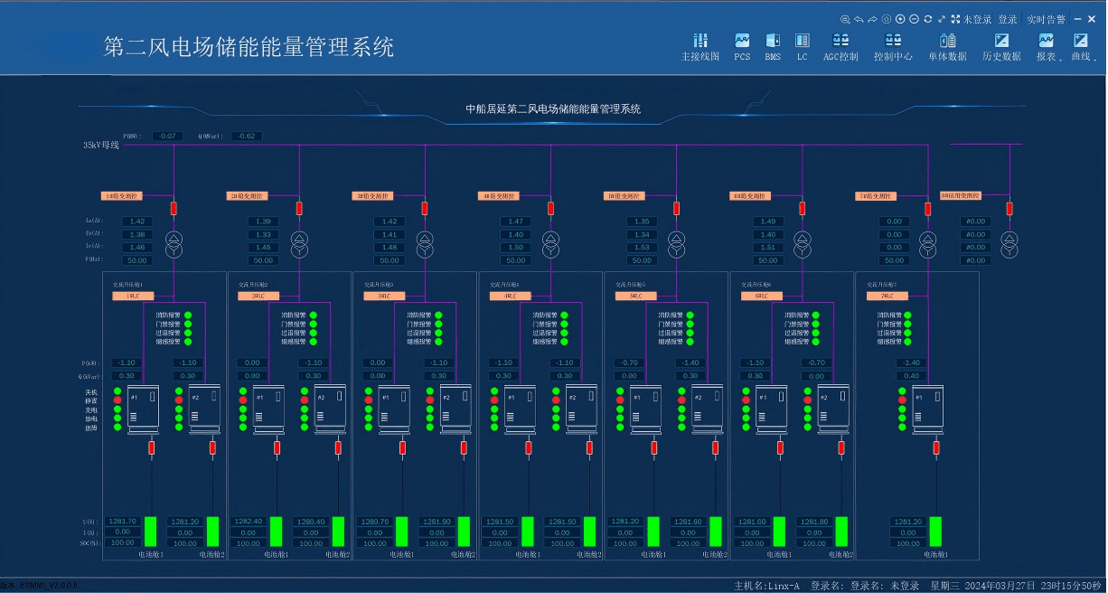Click the 35kV bus P(MW) value field

[166, 136]
